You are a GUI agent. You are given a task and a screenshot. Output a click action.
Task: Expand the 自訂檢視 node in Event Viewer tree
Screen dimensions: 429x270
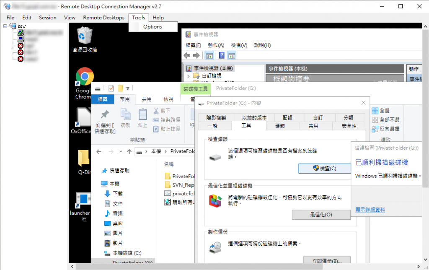click(188, 76)
